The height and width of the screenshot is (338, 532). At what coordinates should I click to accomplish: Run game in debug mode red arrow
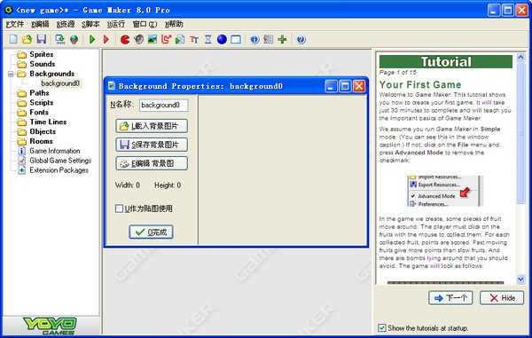coord(106,40)
